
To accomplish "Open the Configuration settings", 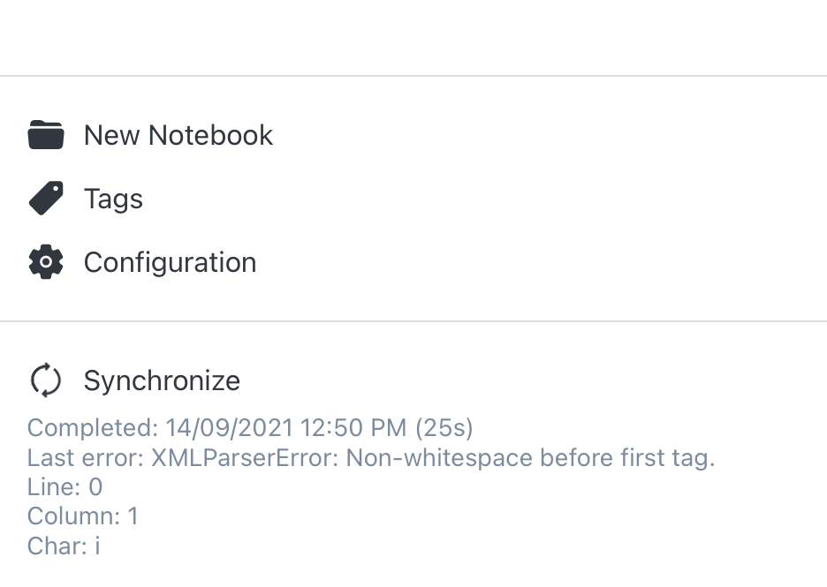I will 170,261.
